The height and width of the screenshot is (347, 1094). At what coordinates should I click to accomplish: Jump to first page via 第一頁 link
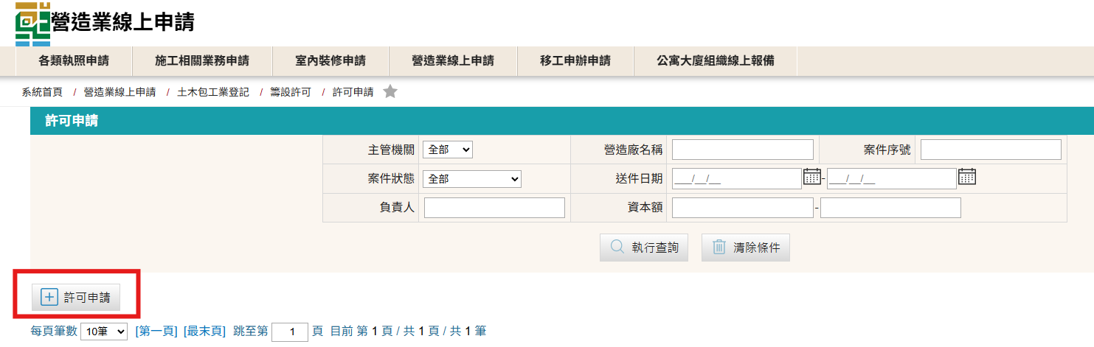156,332
